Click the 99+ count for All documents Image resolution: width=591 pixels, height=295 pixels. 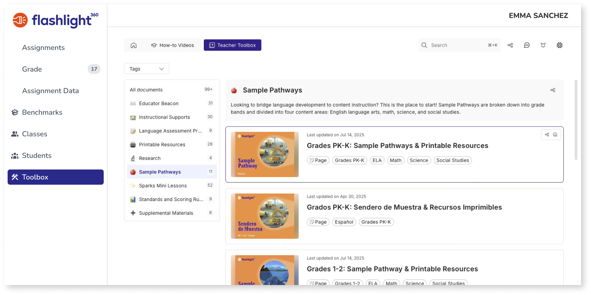pos(209,90)
